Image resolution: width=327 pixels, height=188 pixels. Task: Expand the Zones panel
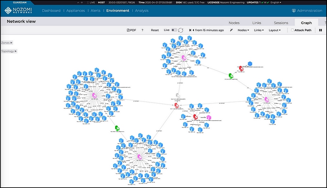pos(7,43)
